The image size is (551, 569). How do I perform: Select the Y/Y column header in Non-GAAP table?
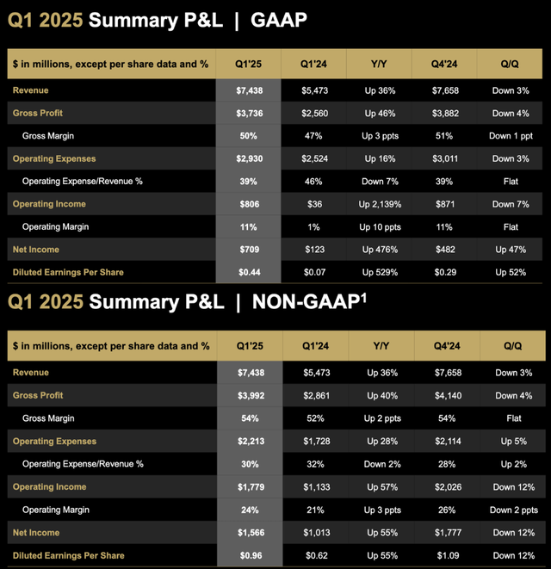380,346
